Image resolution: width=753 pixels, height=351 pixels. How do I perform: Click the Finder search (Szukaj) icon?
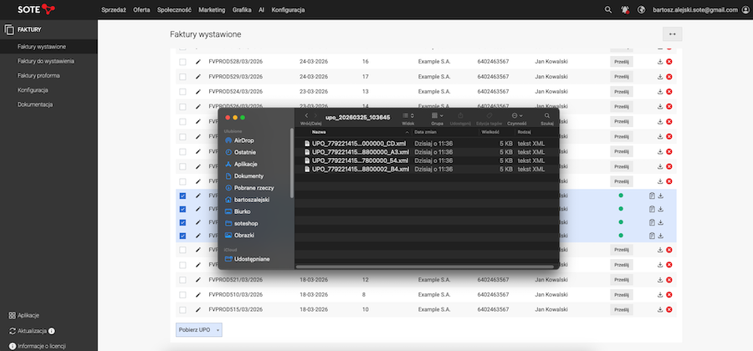click(547, 115)
